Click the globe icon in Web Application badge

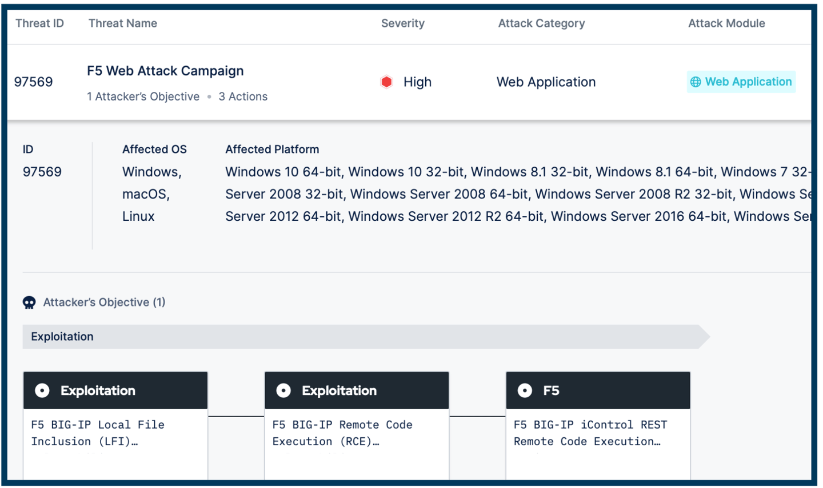(695, 82)
